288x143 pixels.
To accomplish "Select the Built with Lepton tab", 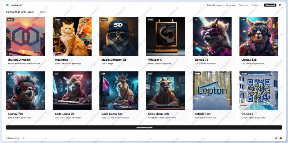I will [214, 5].
